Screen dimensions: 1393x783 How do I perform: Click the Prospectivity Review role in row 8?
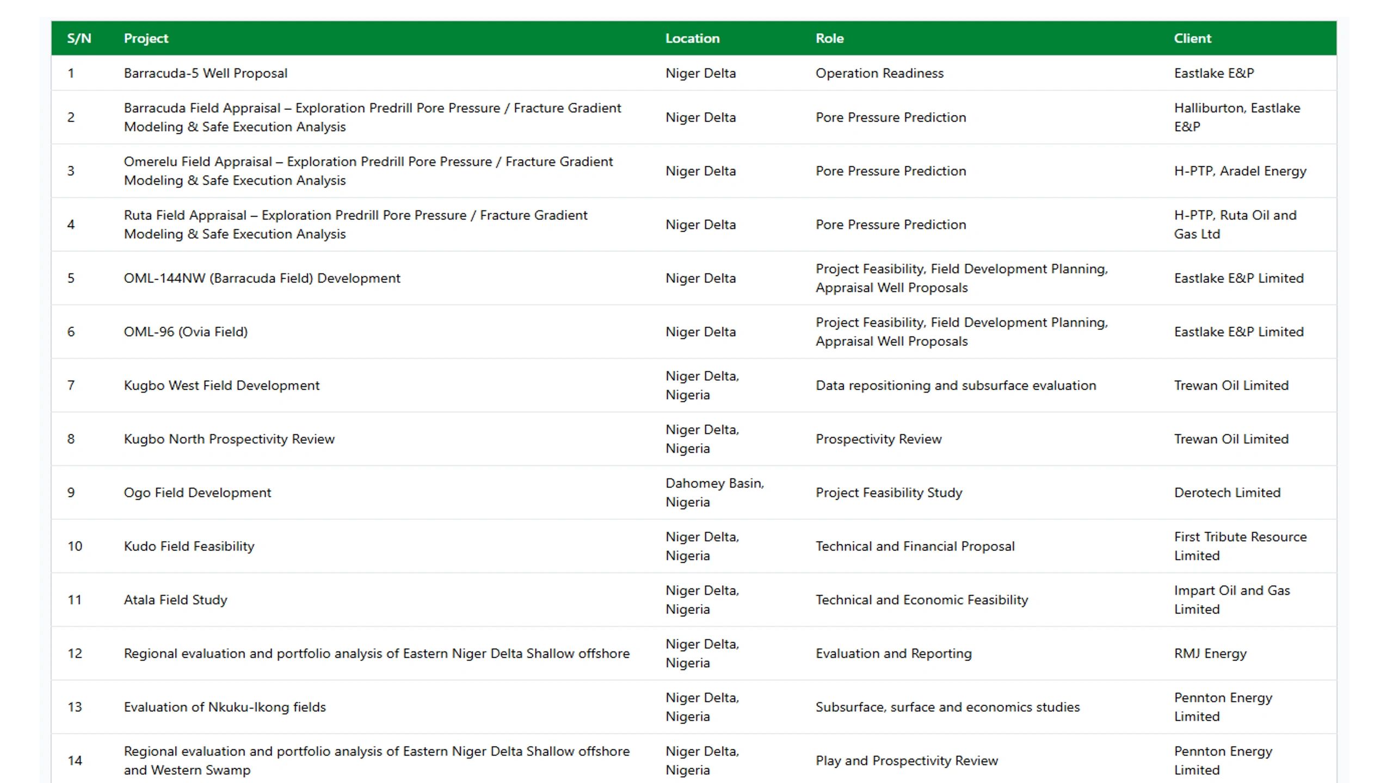tap(878, 439)
